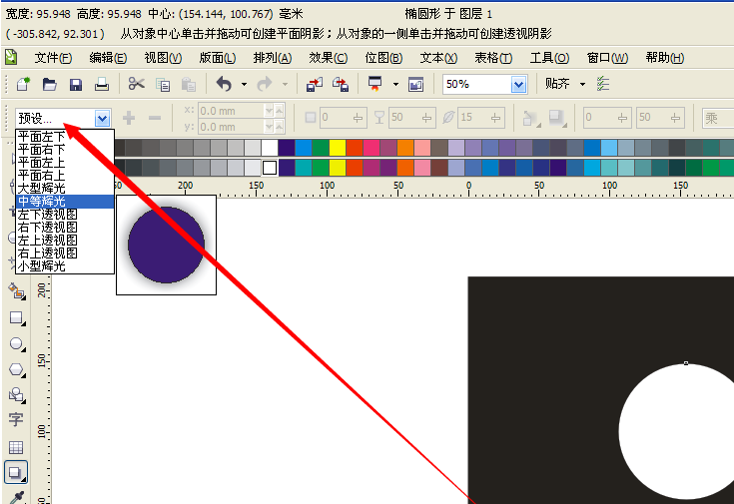The height and width of the screenshot is (504, 734).
Task: Choose 左下透视图 preset from the list
Action: (x=65, y=215)
